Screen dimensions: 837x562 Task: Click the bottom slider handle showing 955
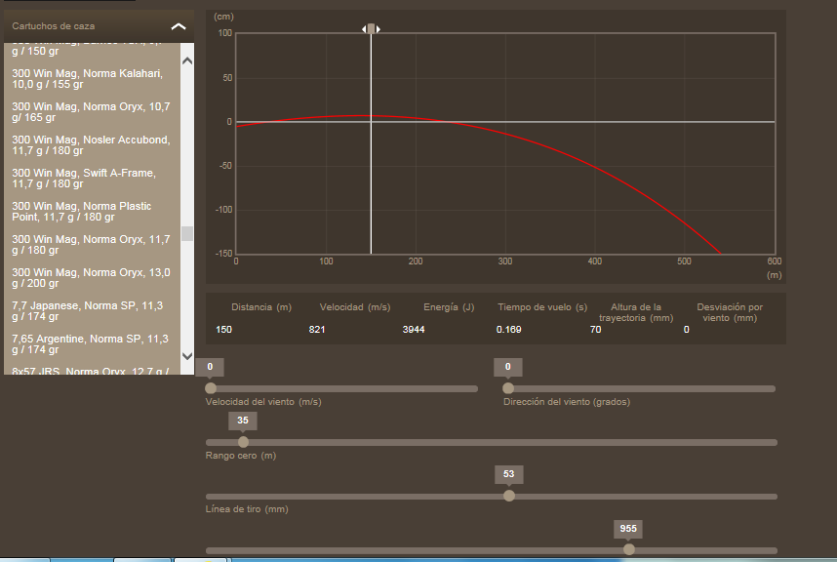[x=628, y=549]
